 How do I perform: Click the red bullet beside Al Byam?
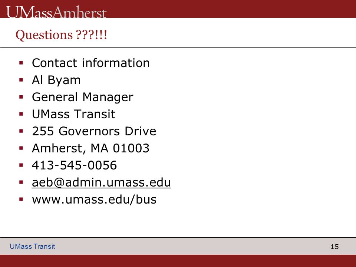coord(22,80)
